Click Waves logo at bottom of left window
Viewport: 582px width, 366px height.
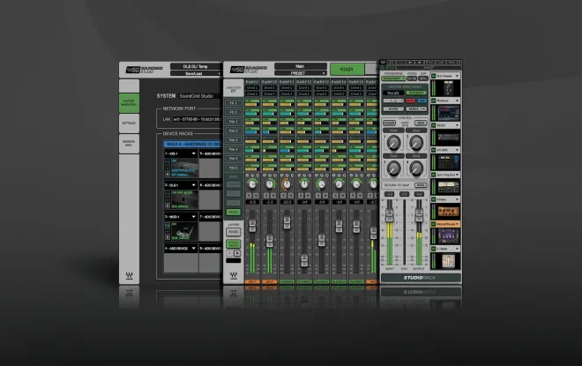129,275
